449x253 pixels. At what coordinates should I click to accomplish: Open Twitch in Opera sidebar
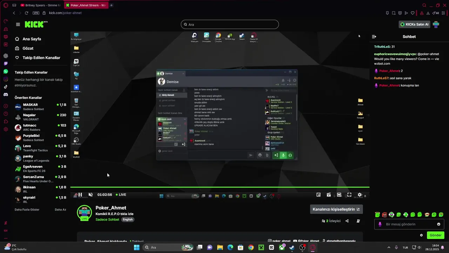coord(6,64)
